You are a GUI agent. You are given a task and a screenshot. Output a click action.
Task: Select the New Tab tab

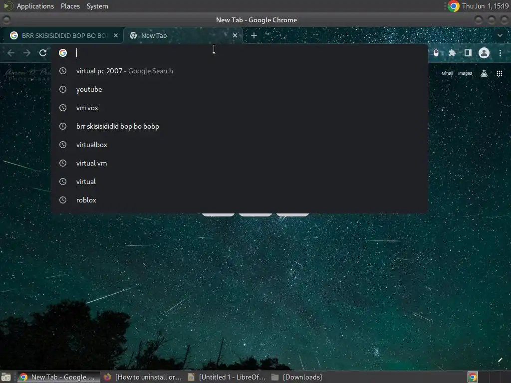pos(183,35)
